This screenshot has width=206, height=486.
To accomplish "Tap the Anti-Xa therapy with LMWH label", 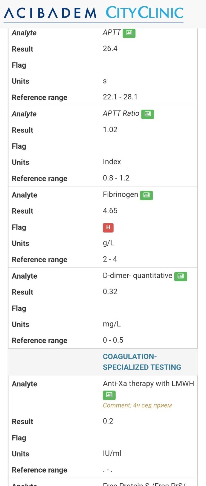I will (x=148, y=384).
